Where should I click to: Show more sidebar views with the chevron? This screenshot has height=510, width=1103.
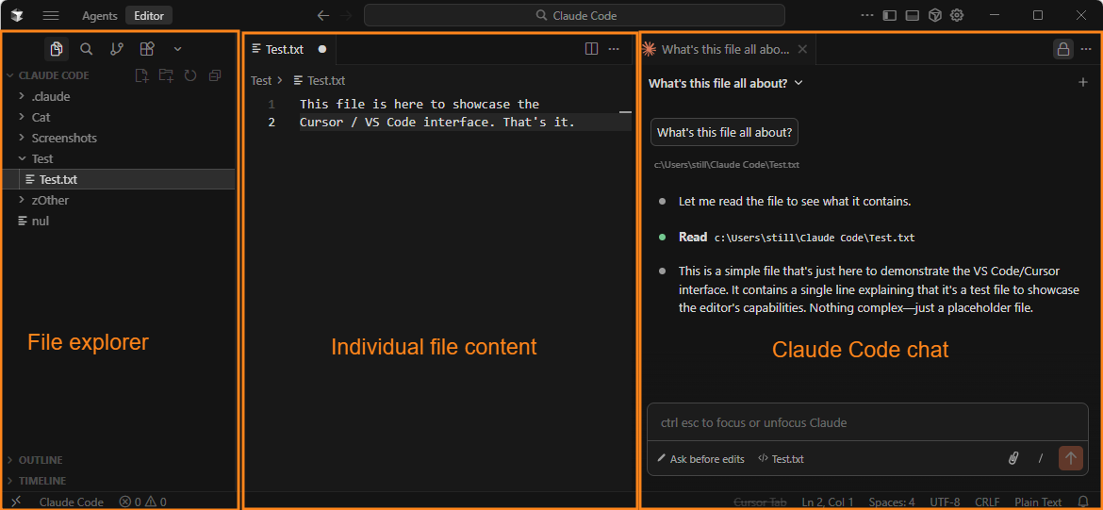pyautogui.click(x=177, y=49)
